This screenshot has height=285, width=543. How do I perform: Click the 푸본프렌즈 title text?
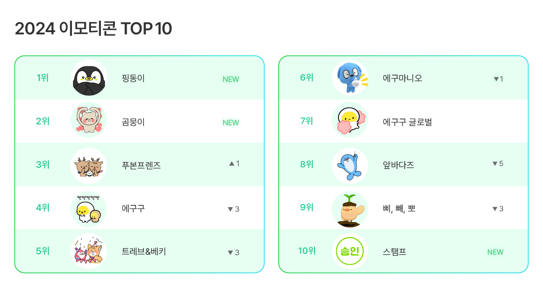[141, 165]
